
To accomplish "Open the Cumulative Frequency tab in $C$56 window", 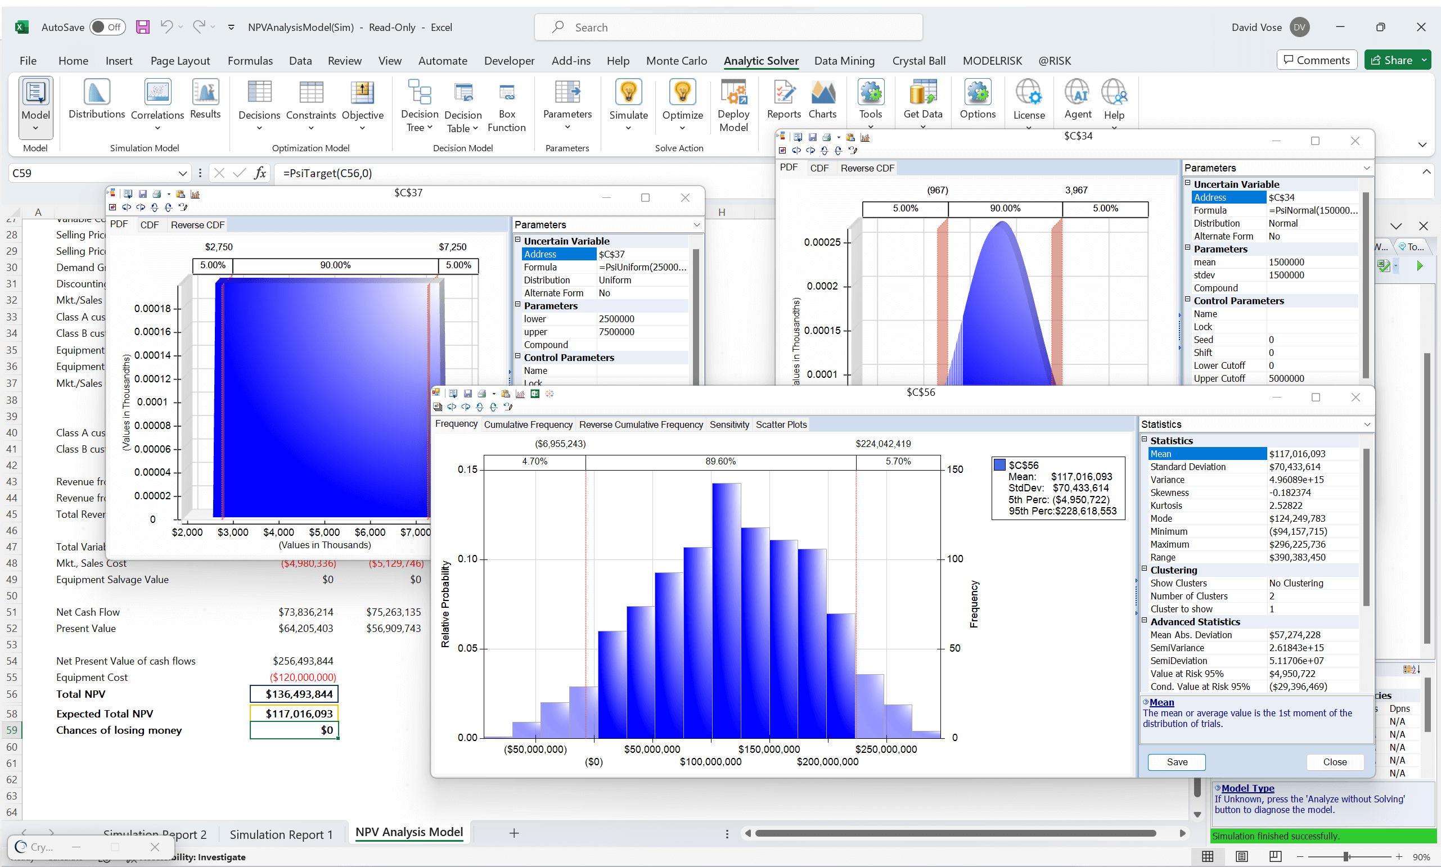I will click(528, 425).
